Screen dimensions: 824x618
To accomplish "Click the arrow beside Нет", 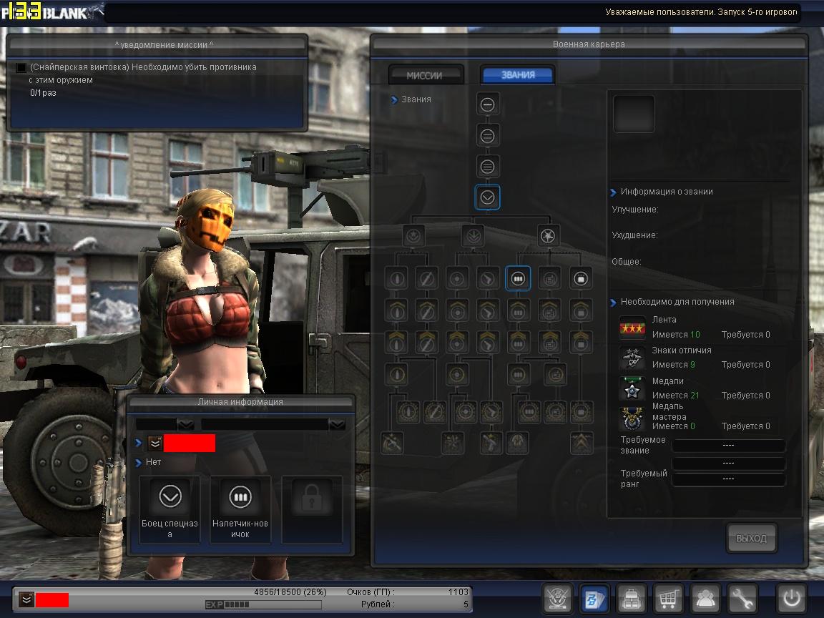I will pos(139,463).
